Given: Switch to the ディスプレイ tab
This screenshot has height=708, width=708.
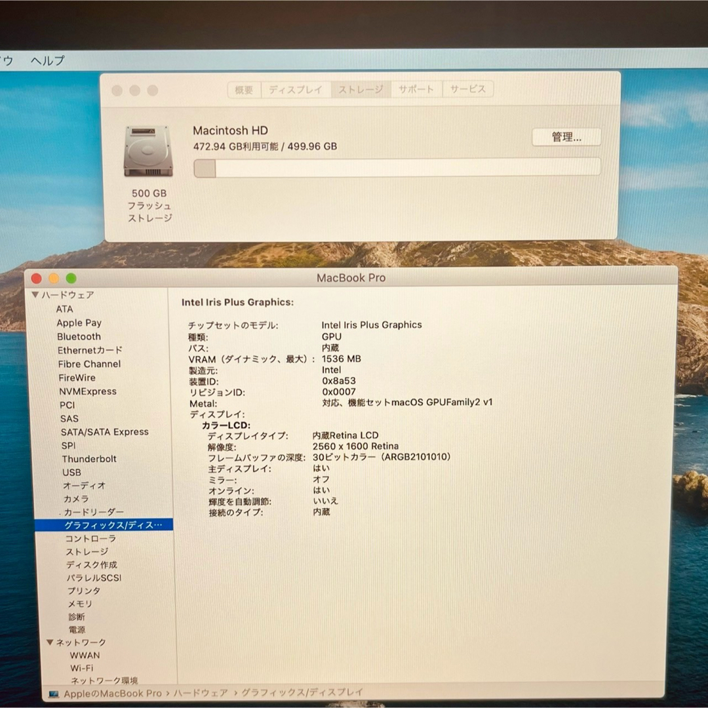Looking at the screenshot, I should [296, 89].
